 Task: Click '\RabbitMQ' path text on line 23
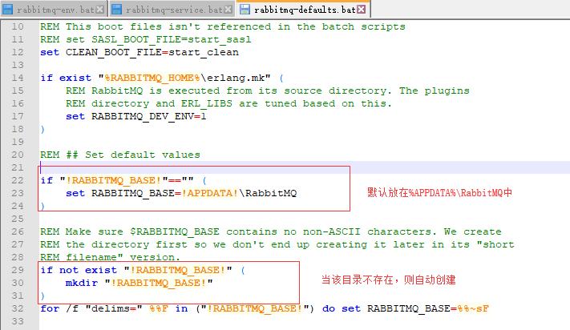point(268,194)
